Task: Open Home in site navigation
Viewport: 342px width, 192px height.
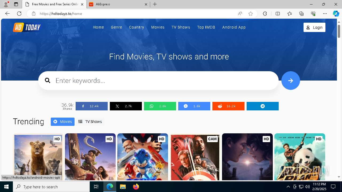Action: click(98, 27)
